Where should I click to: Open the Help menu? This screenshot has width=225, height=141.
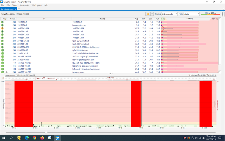[46, 5]
